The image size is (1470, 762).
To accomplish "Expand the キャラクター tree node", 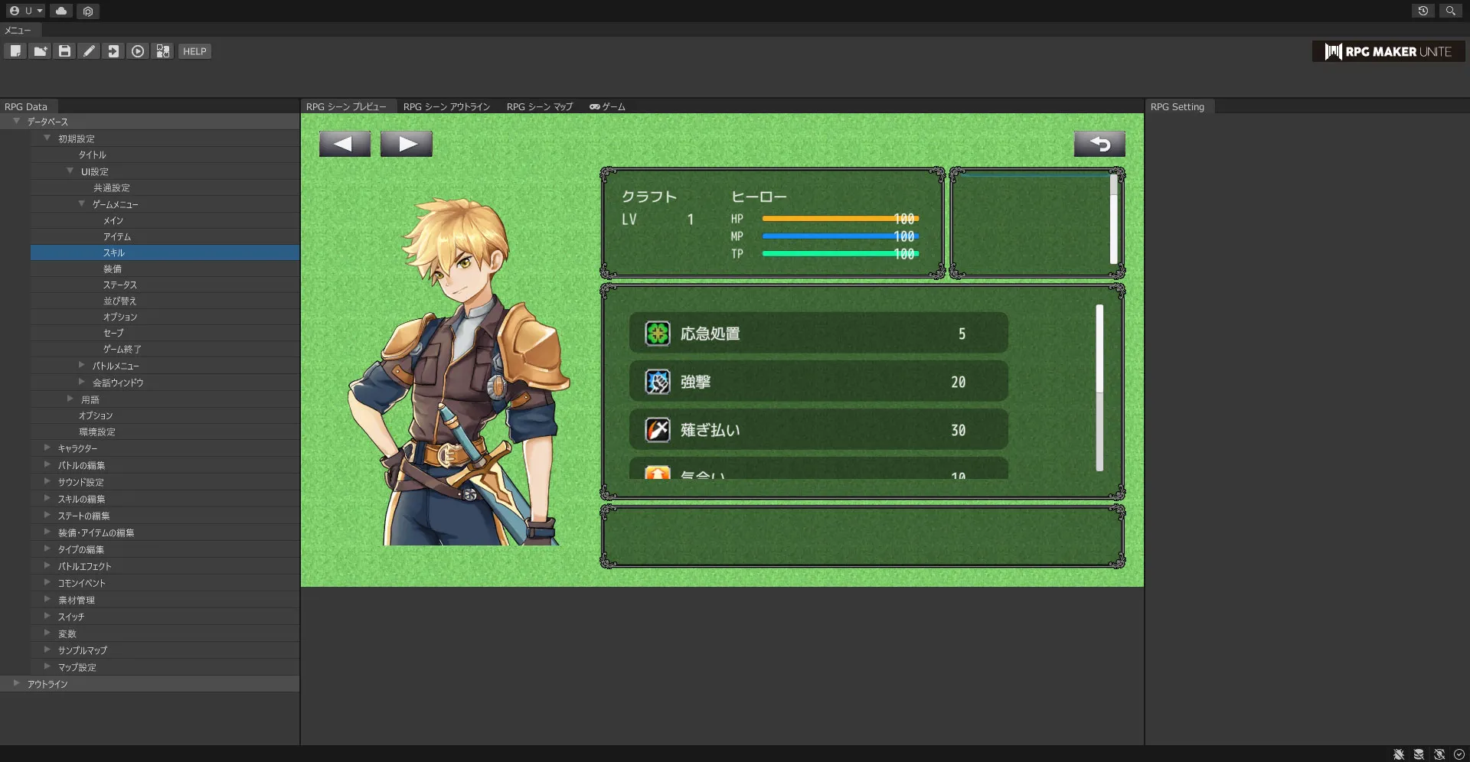I will pyautogui.click(x=47, y=448).
